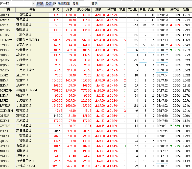Click 南亞科2511 in the name column
This screenshot has width=192, height=169.
24,45
